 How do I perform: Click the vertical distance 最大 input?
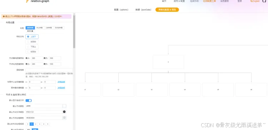tap(55, 64)
